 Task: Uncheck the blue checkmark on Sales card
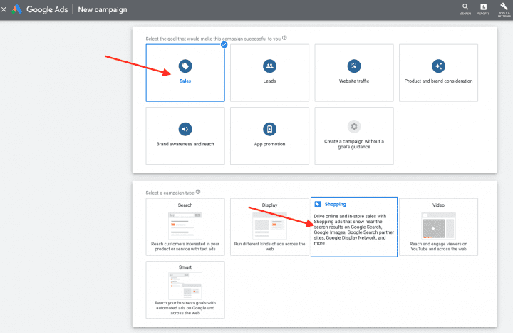coord(224,44)
